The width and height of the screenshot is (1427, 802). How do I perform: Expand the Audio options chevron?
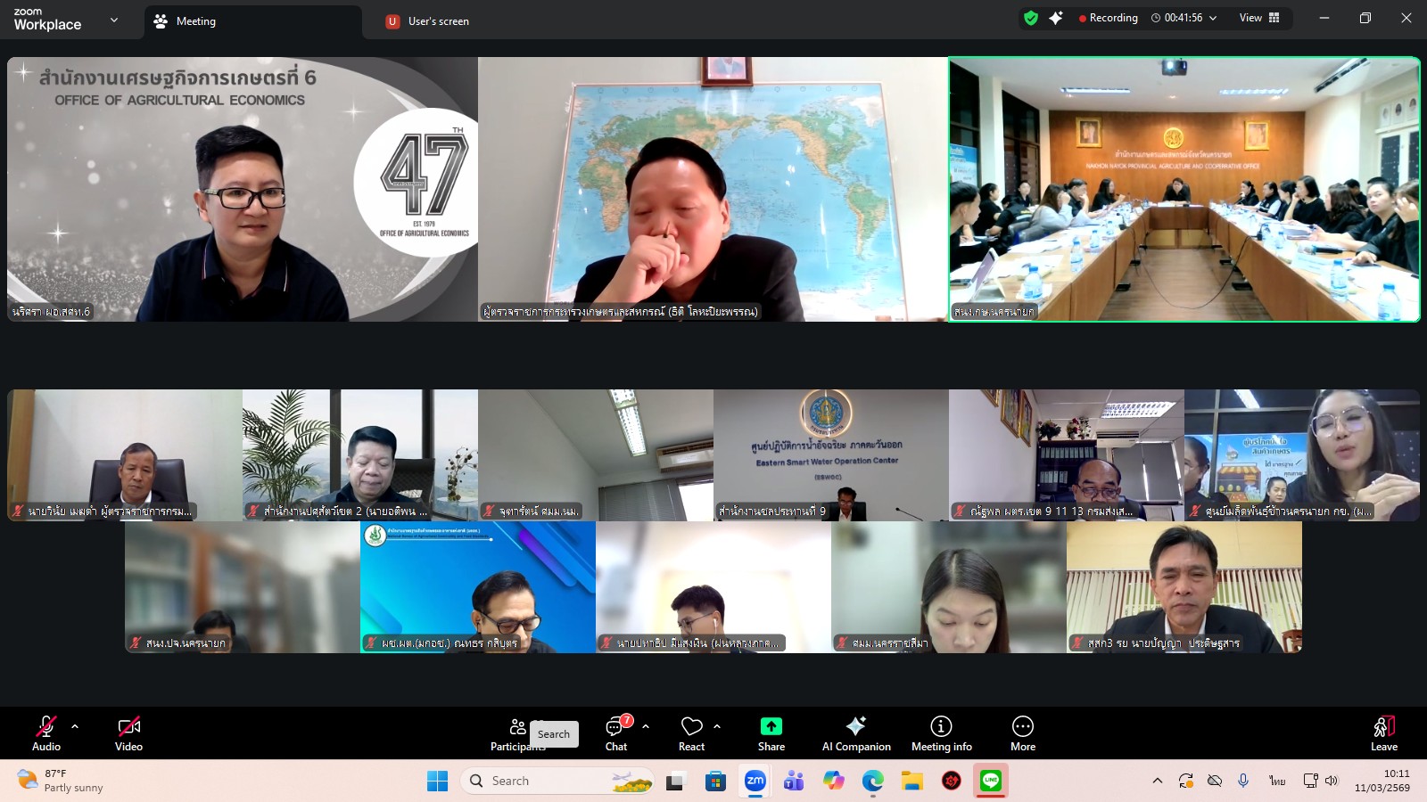point(74,724)
